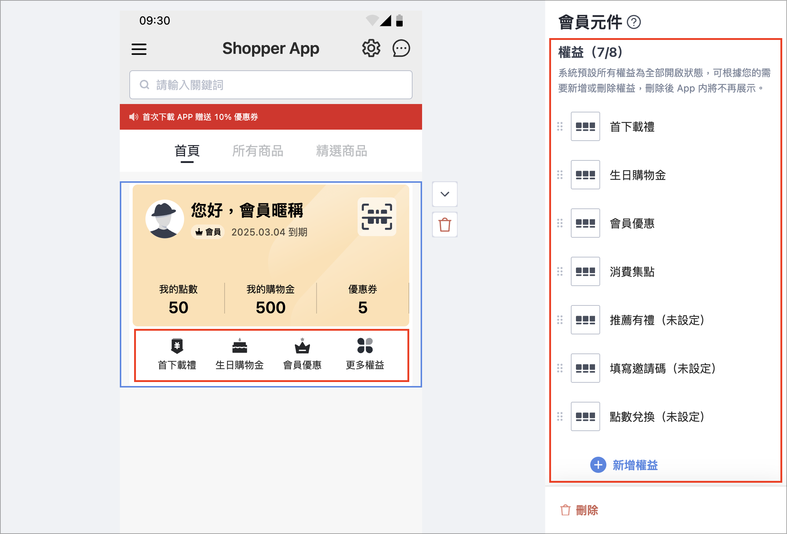
Task: Click the help question mark next to 會員元件
Action: click(x=634, y=22)
